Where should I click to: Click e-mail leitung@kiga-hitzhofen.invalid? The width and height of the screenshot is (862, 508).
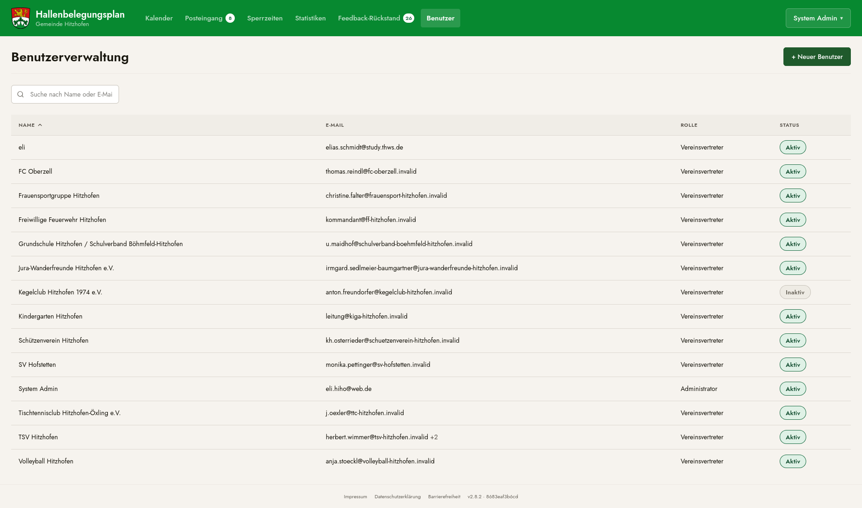[x=366, y=316]
